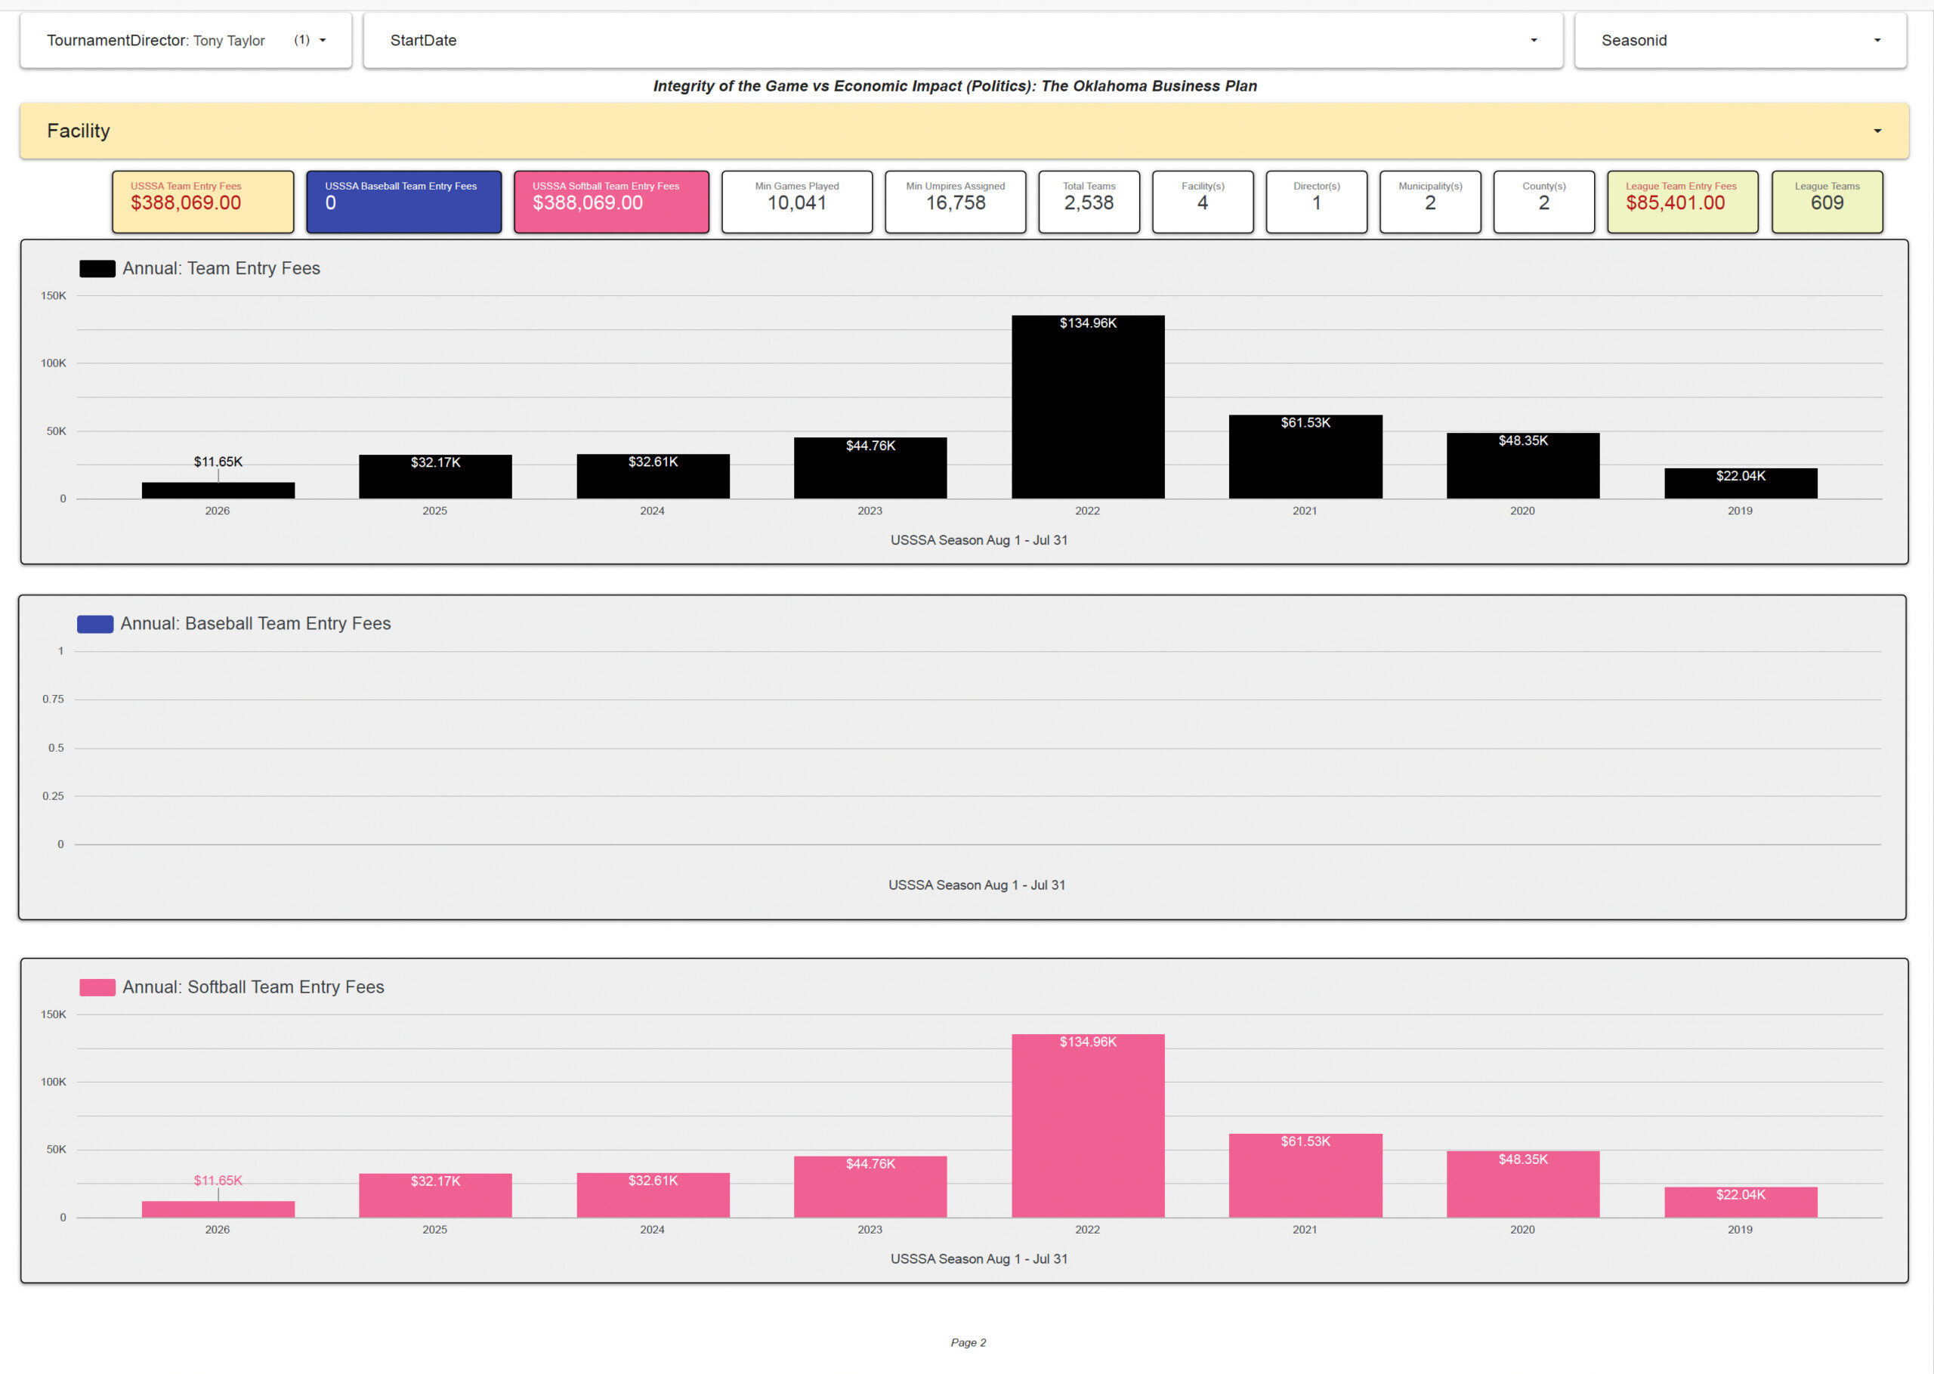Screen dimensions: 1934x1374
Task: Click the 2019 black bar labeled $22.04K
Action: [1741, 483]
